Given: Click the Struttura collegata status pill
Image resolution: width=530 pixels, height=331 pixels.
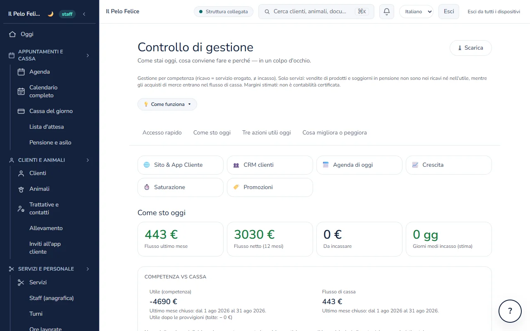Looking at the screenshot, I should pyautogui.click(x=224, y=12).
